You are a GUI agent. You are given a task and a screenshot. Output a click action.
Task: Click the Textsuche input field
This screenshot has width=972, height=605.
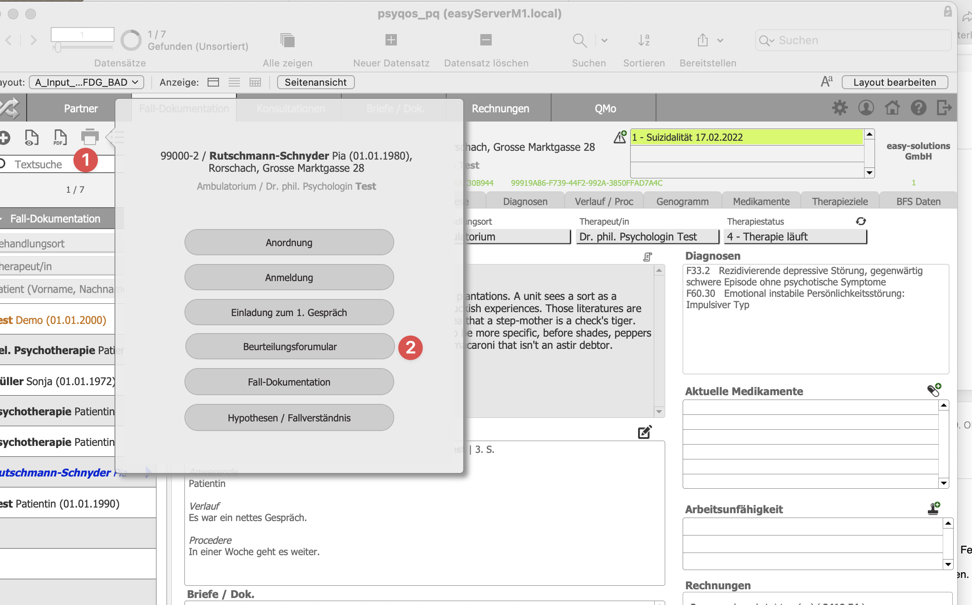tap(57, 164)
